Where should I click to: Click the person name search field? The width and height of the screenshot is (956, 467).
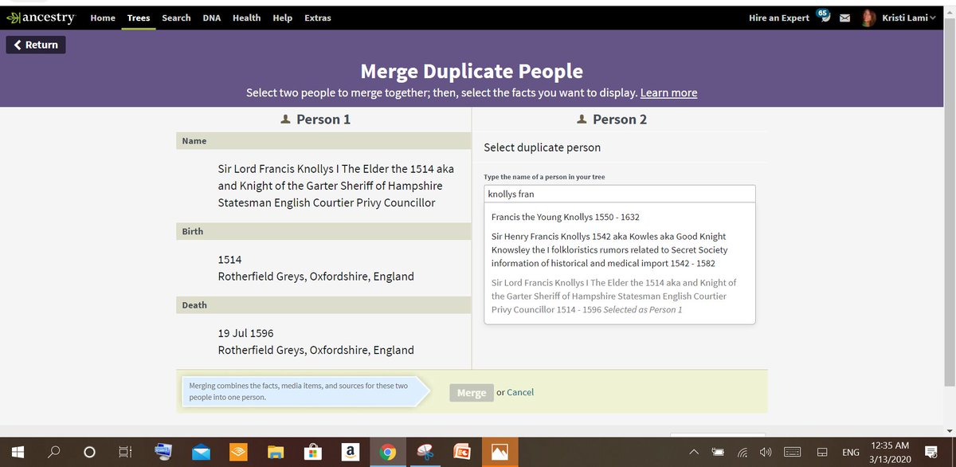coord(620,194)
